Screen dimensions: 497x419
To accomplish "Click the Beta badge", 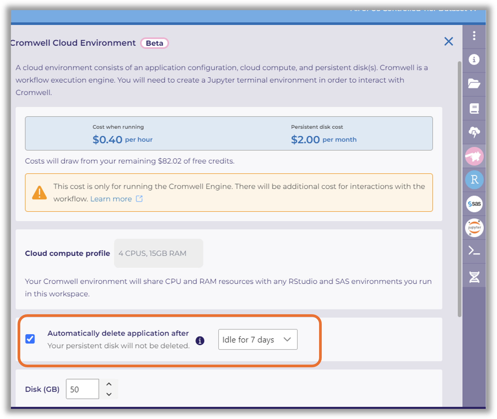I will pos(154,43).
